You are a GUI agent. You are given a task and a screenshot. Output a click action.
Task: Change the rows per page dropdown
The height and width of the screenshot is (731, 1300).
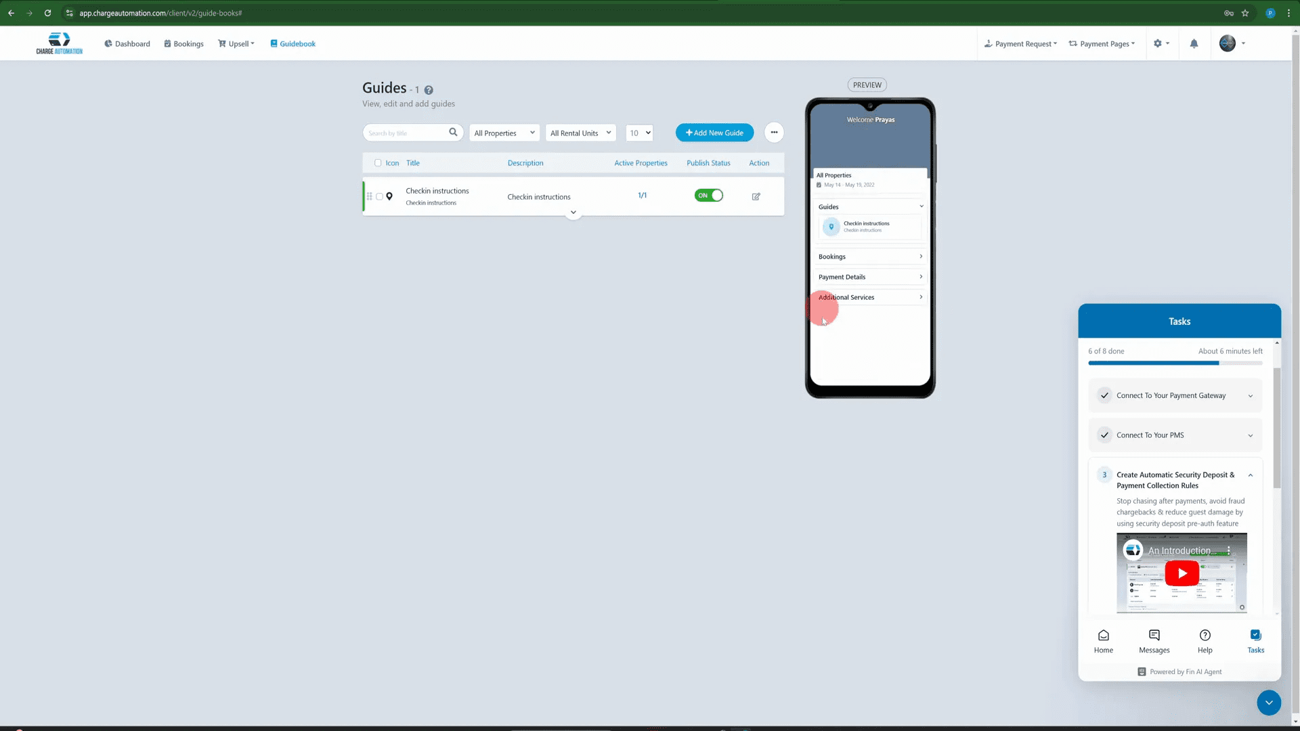640,133
